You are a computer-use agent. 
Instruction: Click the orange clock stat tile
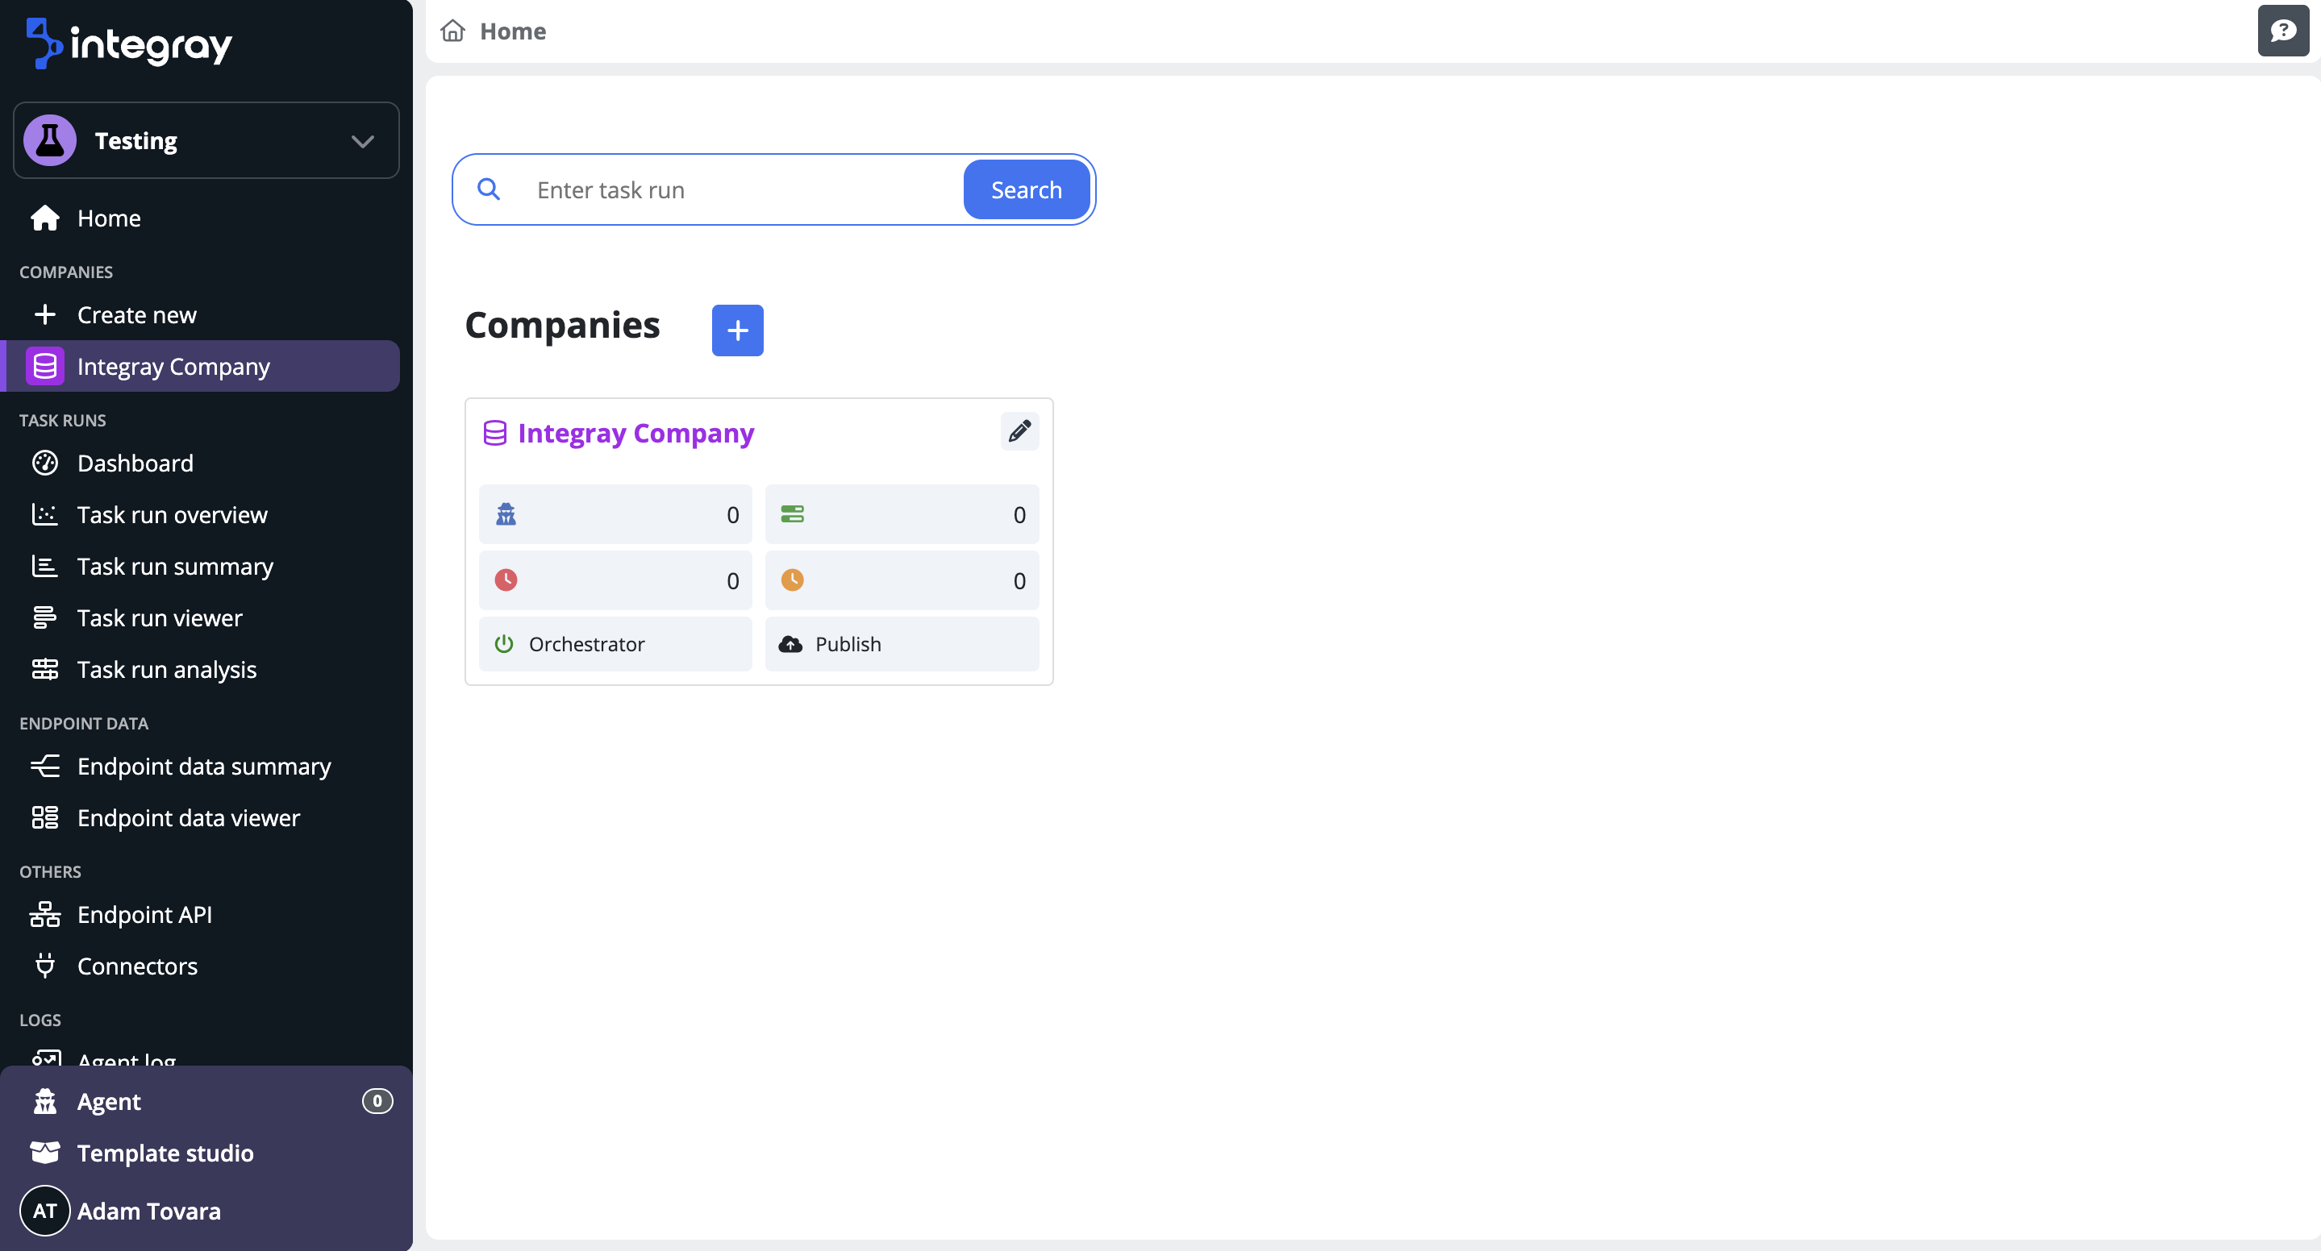click(x=901, y=580)
